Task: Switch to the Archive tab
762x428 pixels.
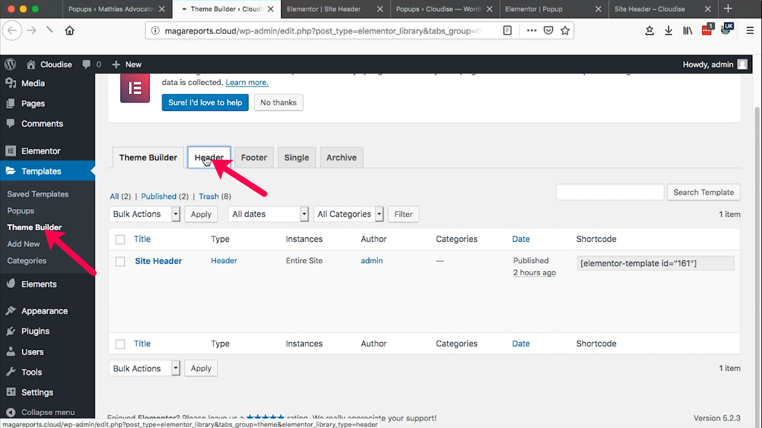Action: tap(341, 157)
